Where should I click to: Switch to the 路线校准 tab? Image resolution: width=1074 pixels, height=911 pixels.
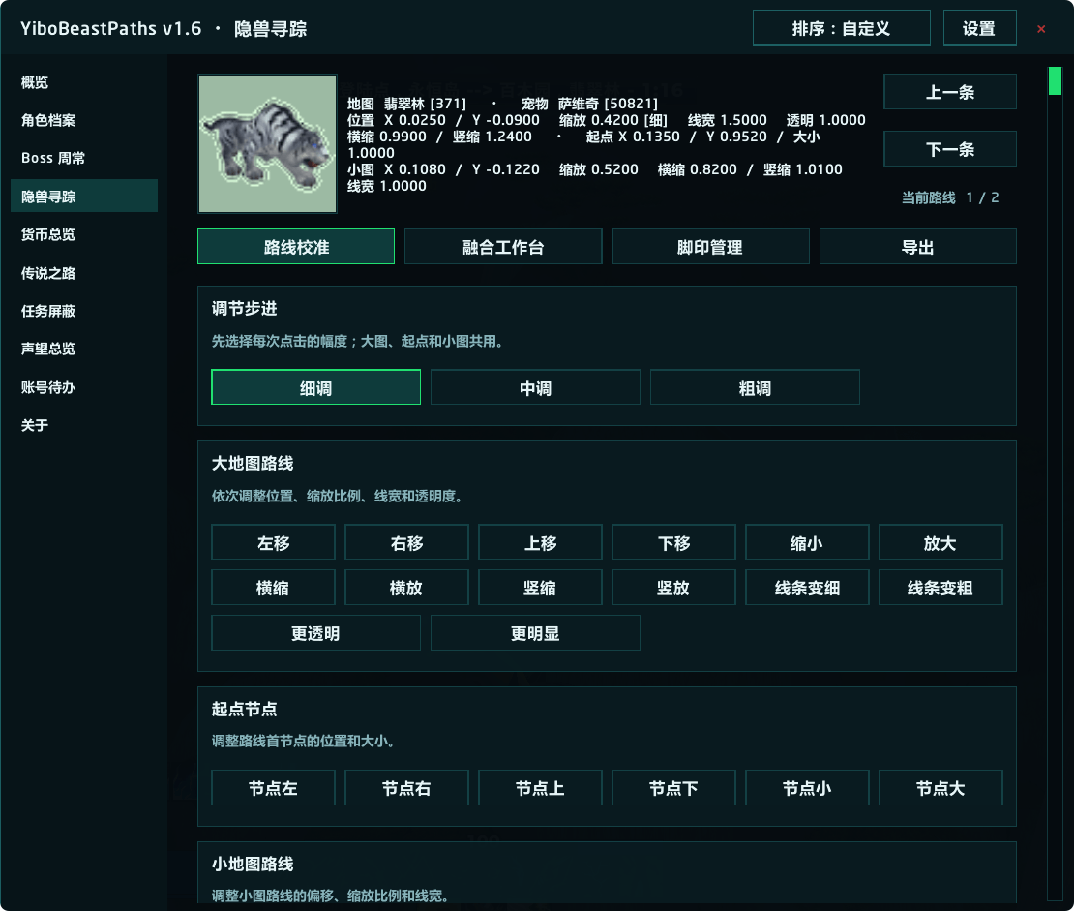tap(296, 247)
